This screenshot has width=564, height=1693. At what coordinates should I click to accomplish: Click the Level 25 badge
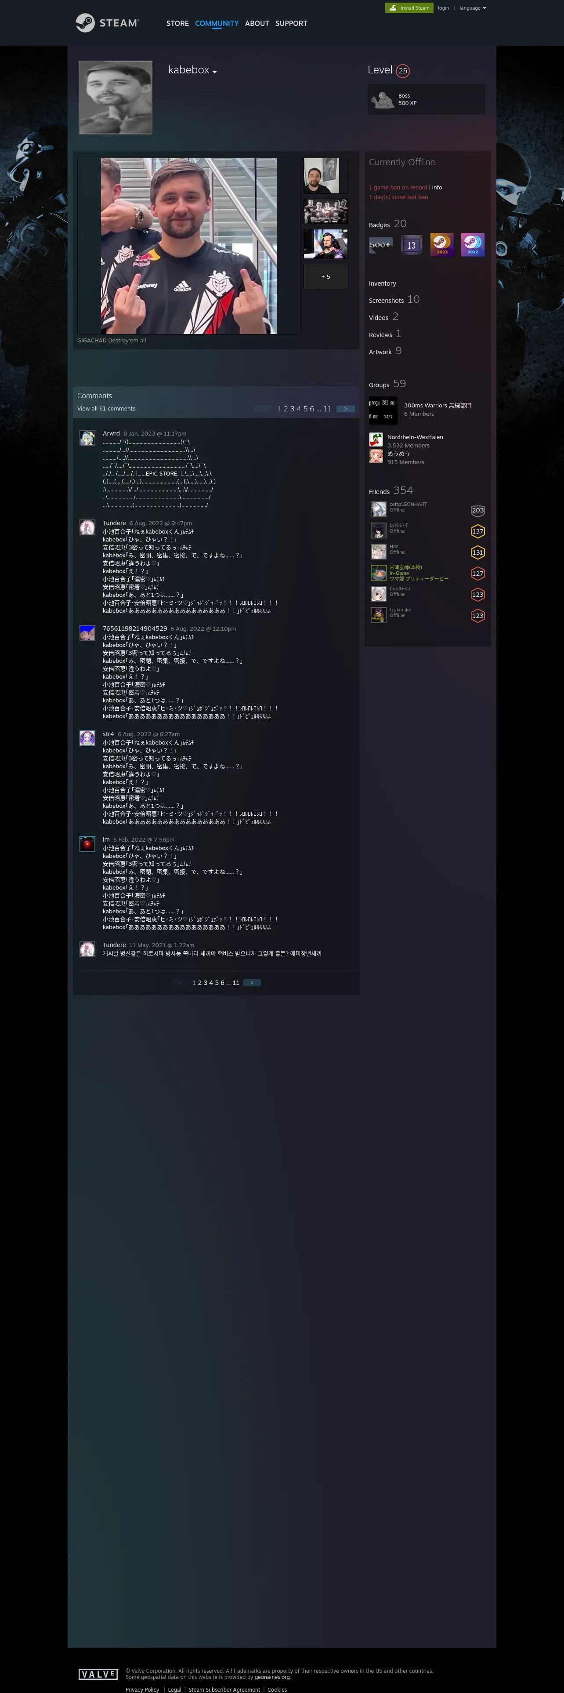coord(402,71)
